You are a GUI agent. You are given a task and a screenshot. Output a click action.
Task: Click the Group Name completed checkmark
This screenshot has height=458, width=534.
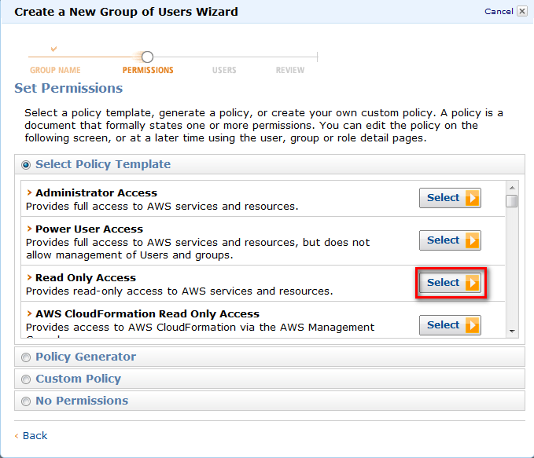(x=53, y=49)
